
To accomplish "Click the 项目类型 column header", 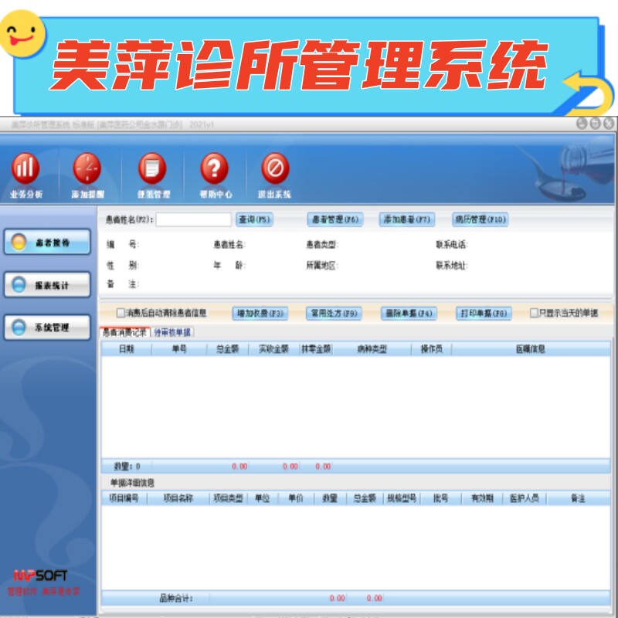I will (228, 498).
